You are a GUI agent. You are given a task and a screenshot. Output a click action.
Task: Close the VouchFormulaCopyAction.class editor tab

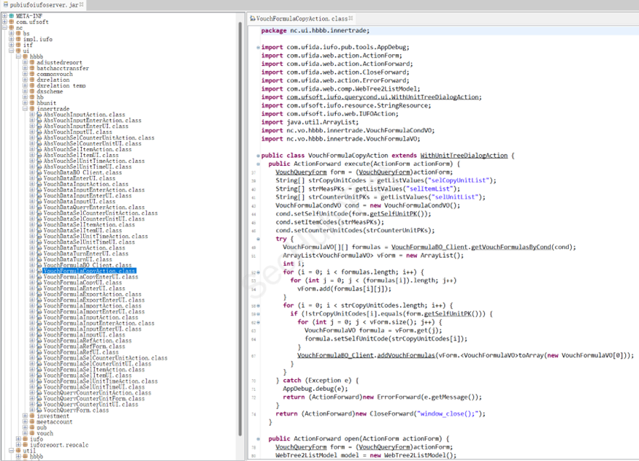point(351,18)
